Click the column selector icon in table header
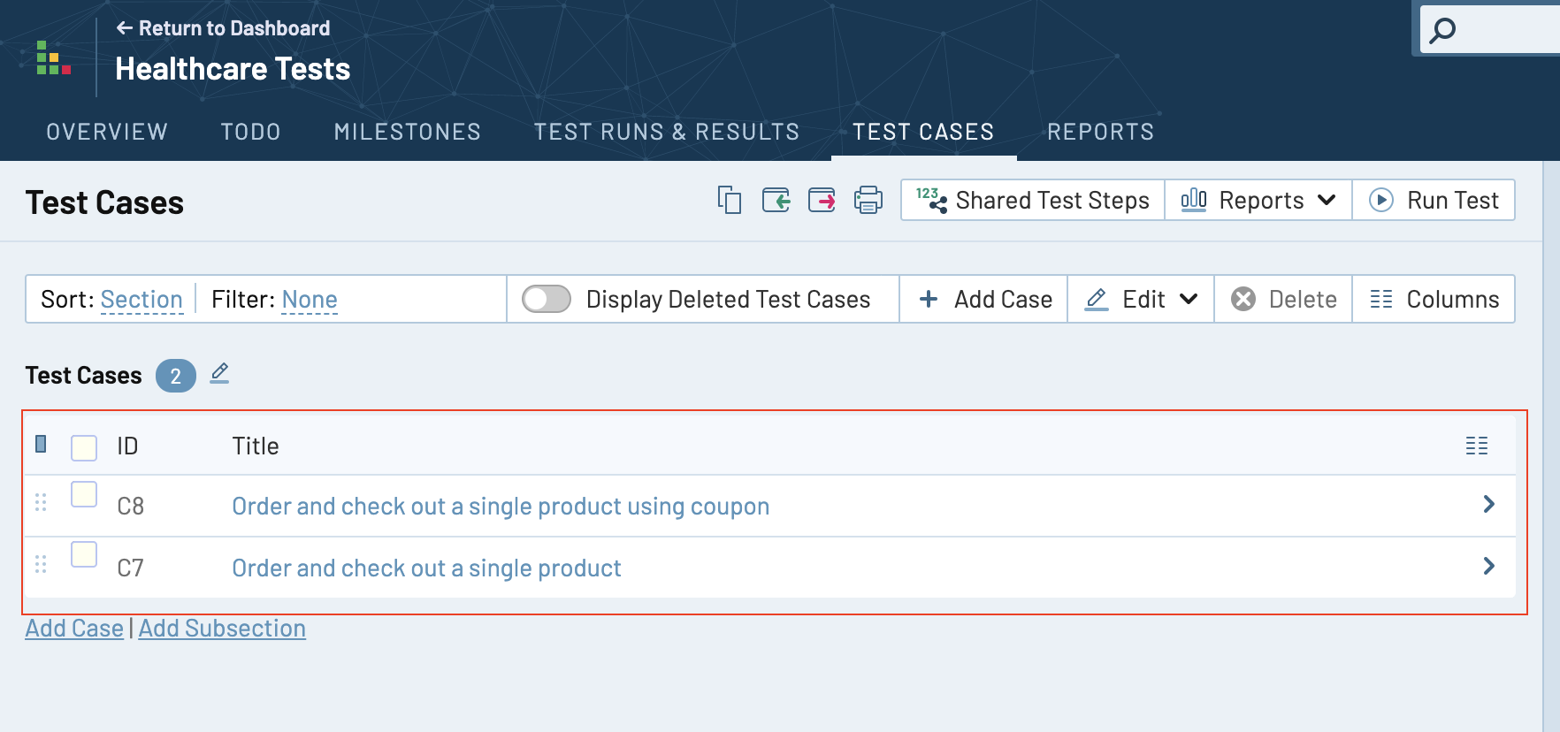 [x=1476, y=446]
